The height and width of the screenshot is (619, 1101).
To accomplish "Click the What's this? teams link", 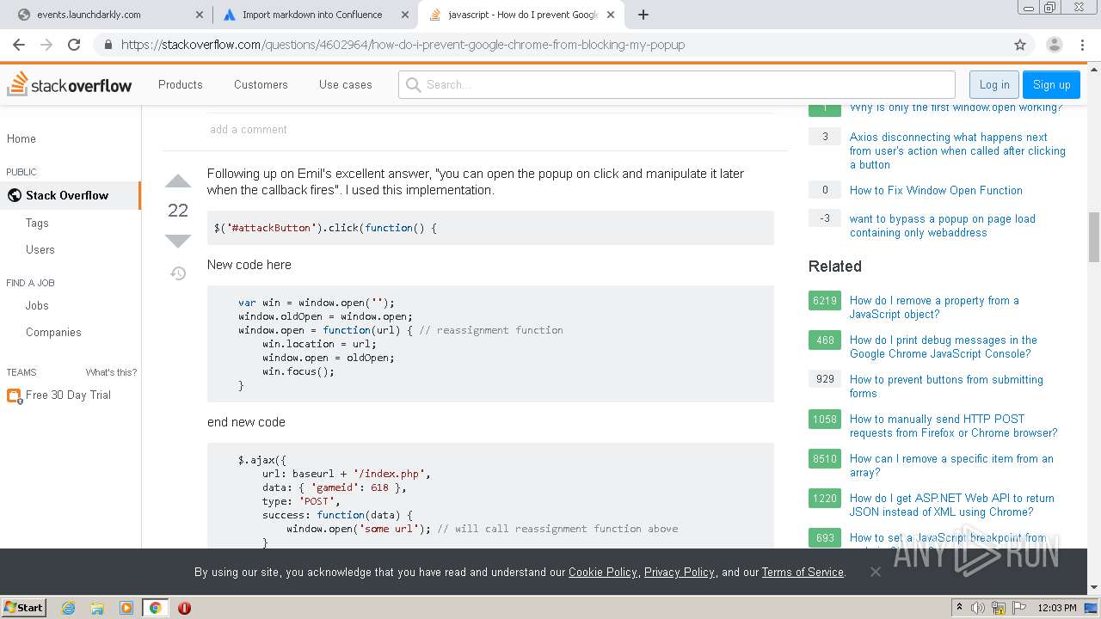I will (x=111, y=372).
